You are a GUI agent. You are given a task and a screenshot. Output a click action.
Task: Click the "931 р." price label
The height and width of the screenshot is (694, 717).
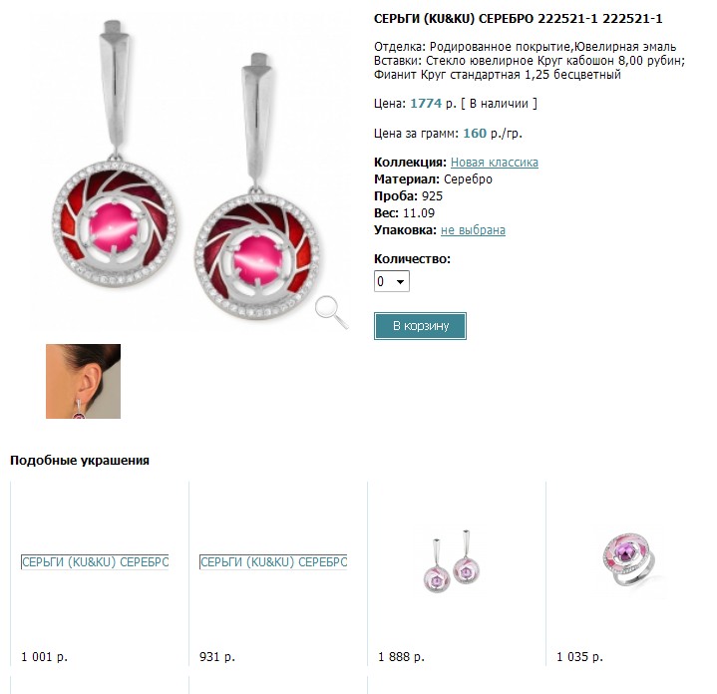pyautogui.click(x=217, y=657)
